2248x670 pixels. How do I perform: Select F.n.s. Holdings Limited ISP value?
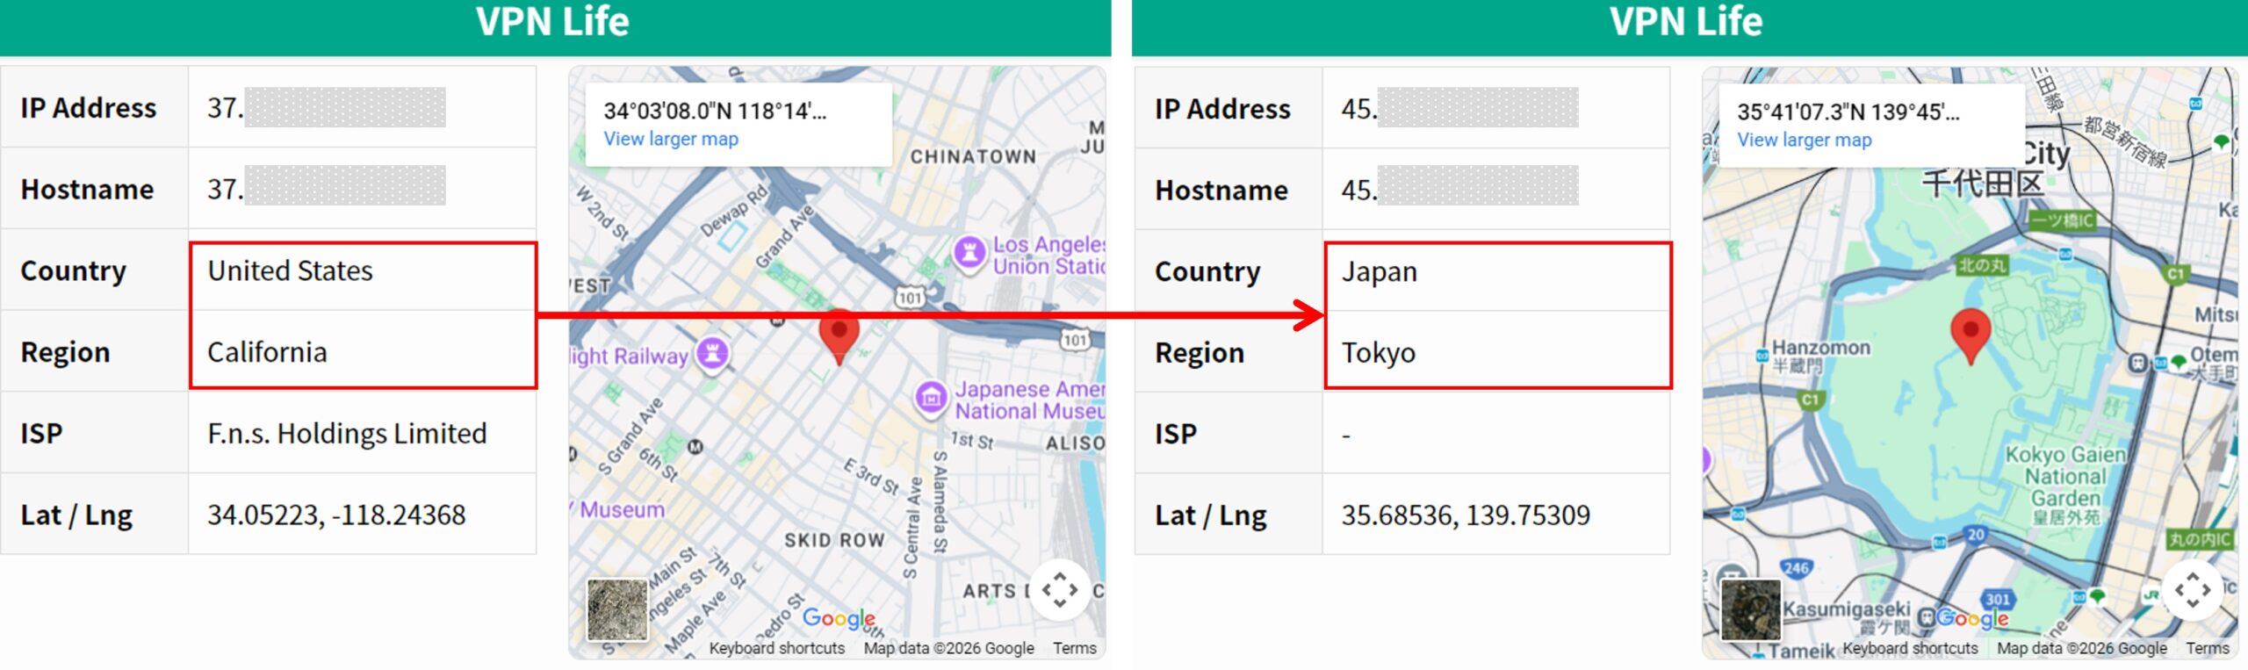(347, 433)
